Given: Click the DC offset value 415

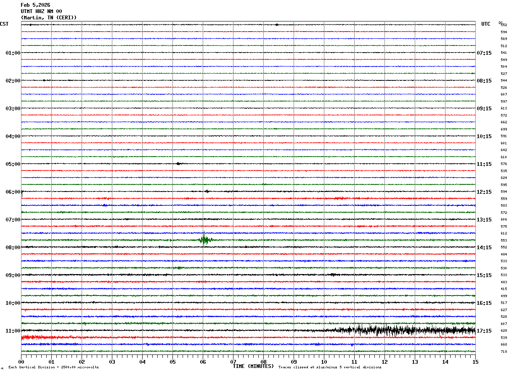Looking at the screenshot, I should 504,289.
